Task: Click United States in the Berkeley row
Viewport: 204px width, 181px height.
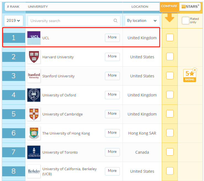Action: click(x=142, y=171)
